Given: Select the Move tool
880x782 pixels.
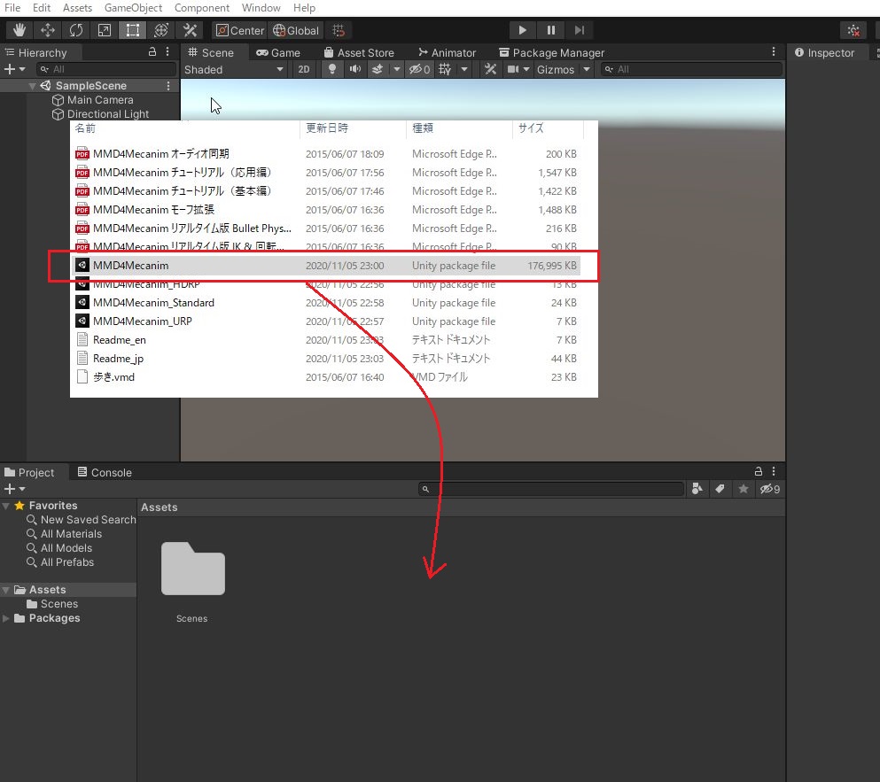Looking at the screenshot, I should pos(48,30).
